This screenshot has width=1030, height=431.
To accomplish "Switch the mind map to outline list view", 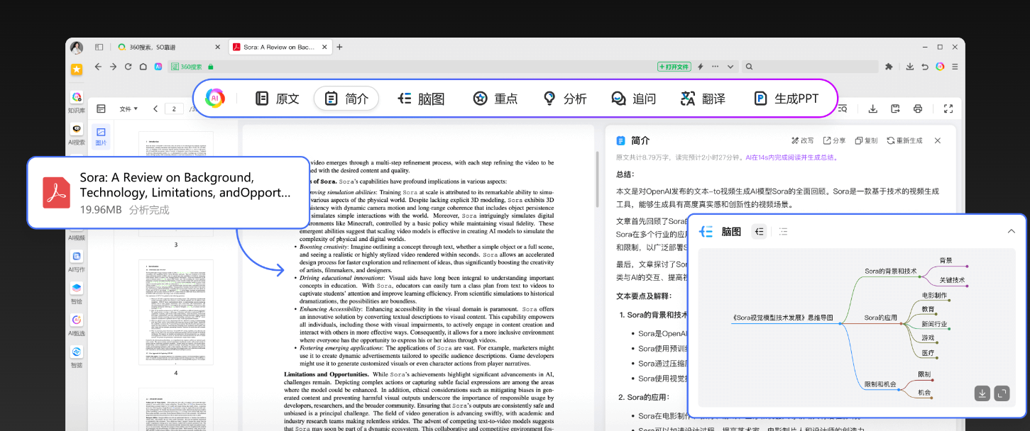I will (x=784, y=231).
